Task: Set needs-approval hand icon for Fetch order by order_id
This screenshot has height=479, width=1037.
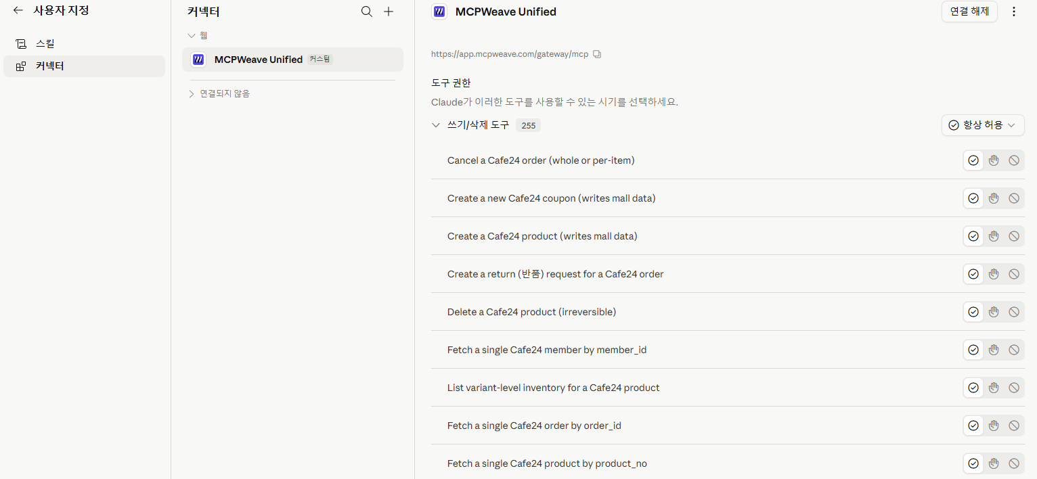Action: tap(994, 426)
